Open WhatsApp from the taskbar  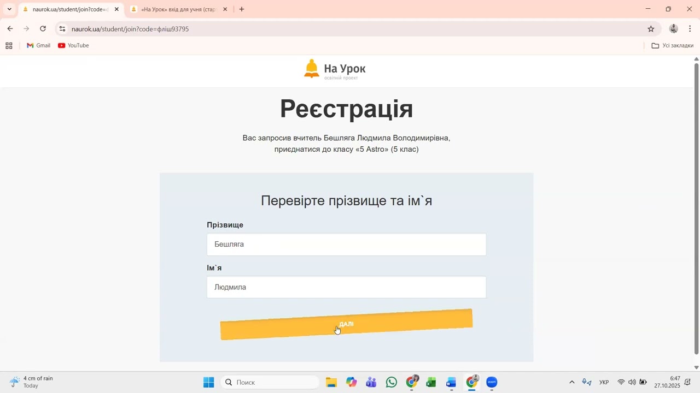392,383
